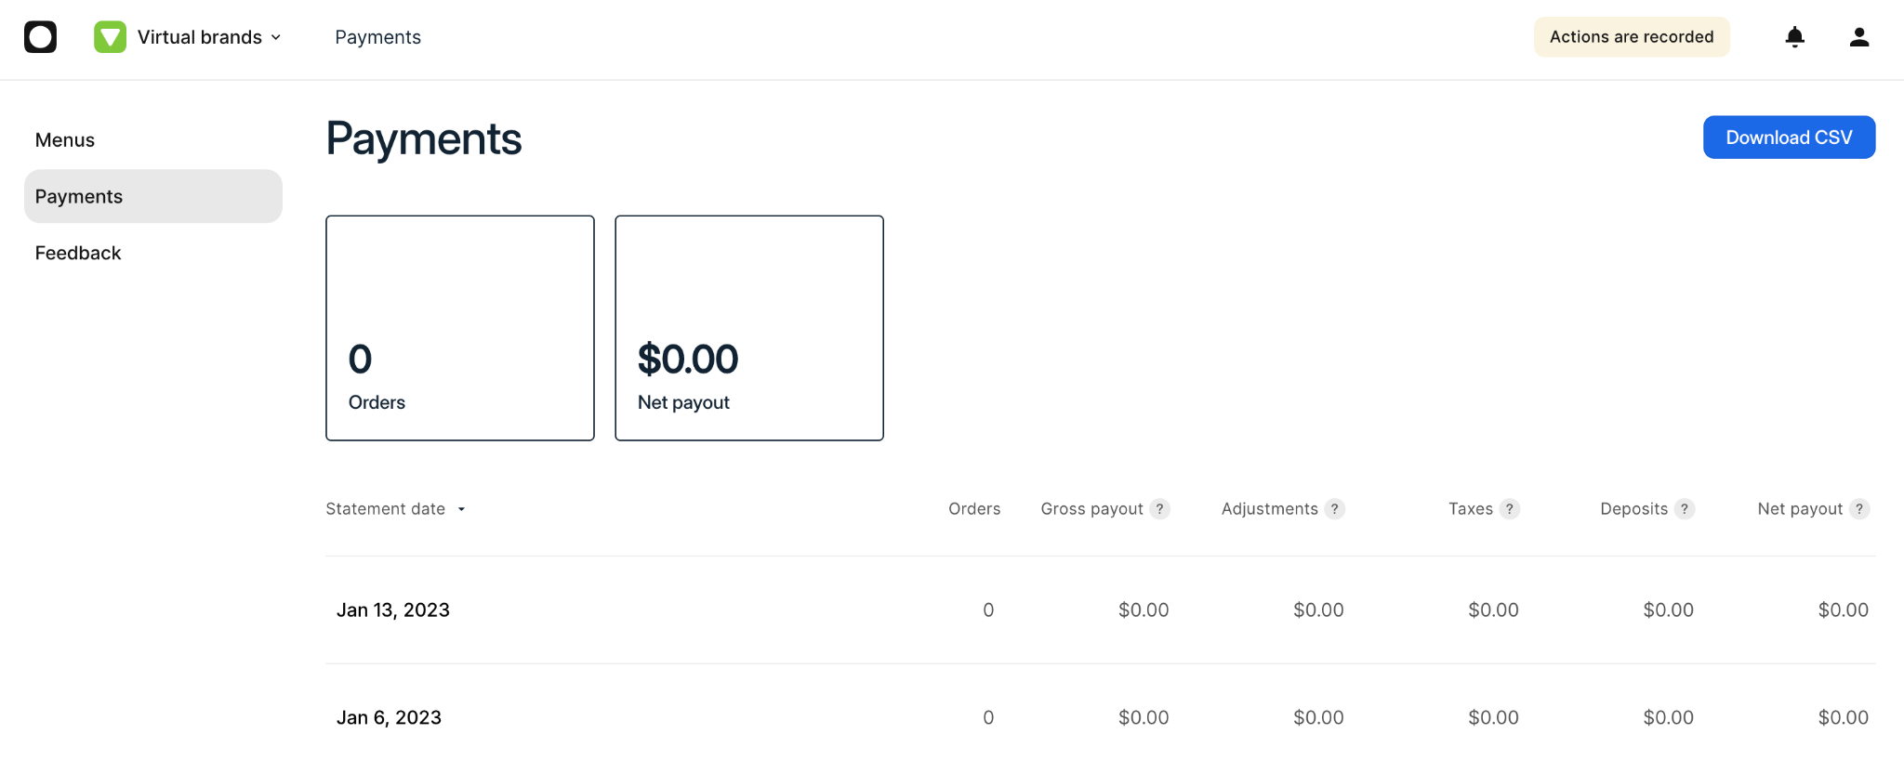Image resolution: width=1904 pixels, height=760 pixels.
Task: Show the Taxes help tooltip icon
Action: tap(1510, 509)
